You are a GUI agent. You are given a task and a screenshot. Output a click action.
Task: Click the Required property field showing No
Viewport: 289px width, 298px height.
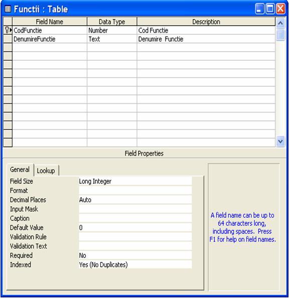coord(135,255)
